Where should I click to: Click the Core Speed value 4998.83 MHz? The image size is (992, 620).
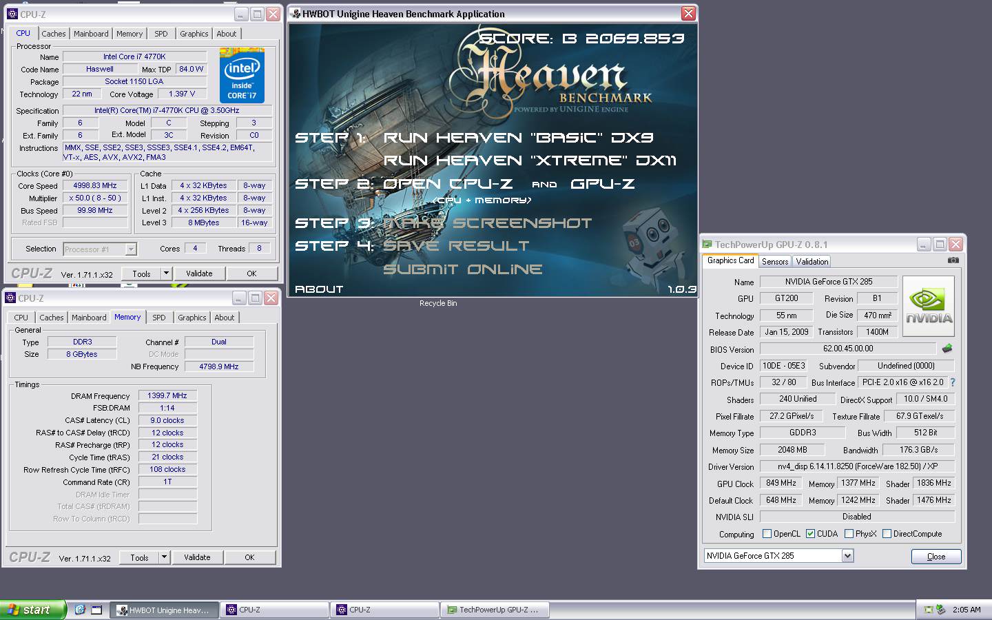(95, 185)
